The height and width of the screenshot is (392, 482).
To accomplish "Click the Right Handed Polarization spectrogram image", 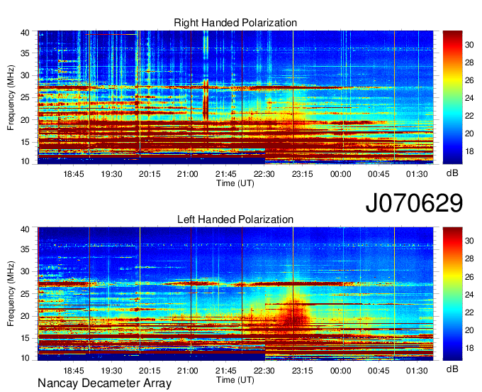I will [235, 97].
